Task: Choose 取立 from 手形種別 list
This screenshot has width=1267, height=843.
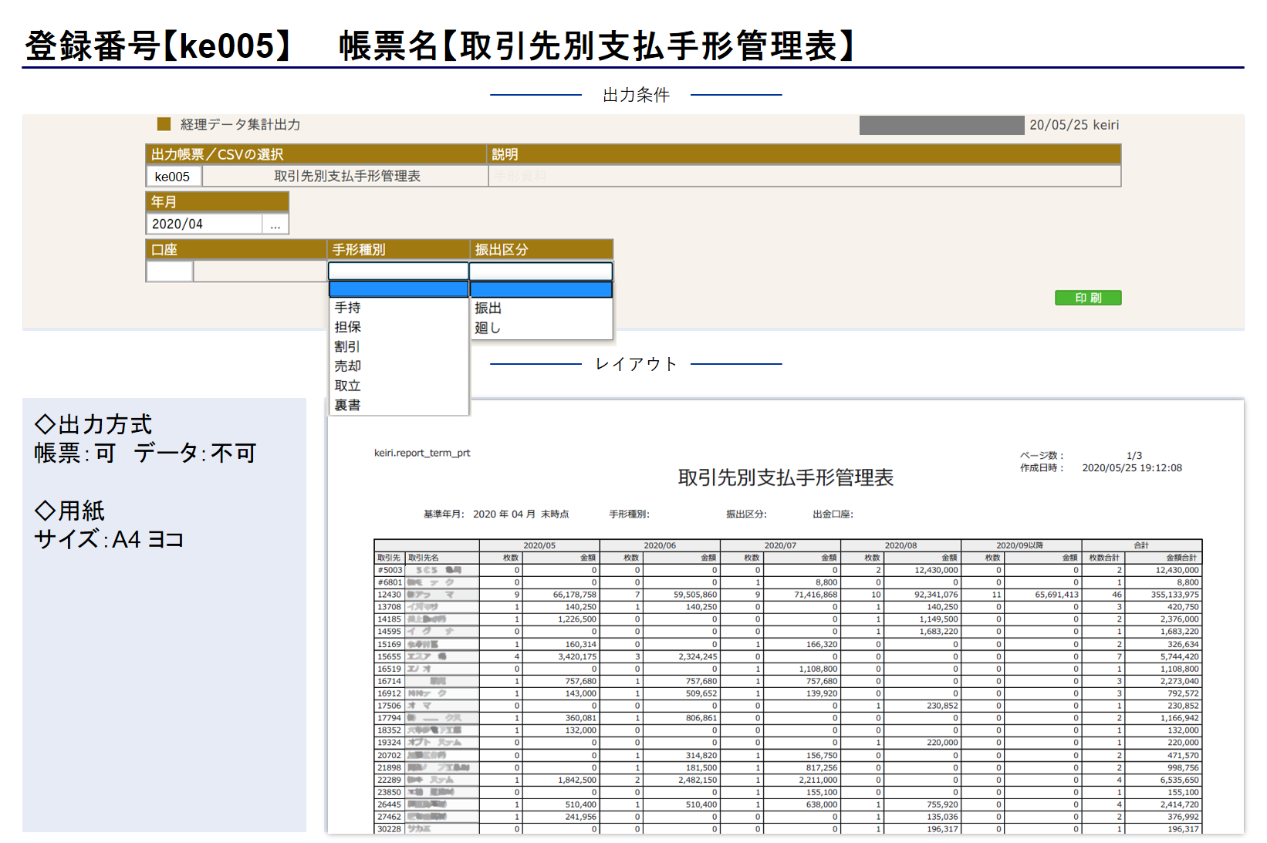Action: [398, 386]
